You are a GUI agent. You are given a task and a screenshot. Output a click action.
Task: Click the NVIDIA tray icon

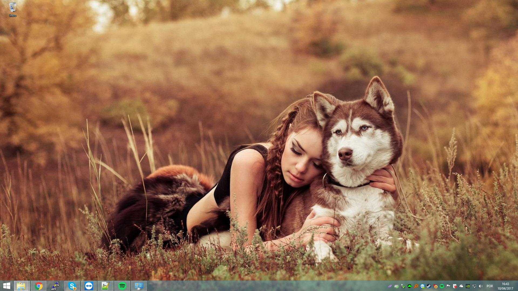click(x=468, y=286)
